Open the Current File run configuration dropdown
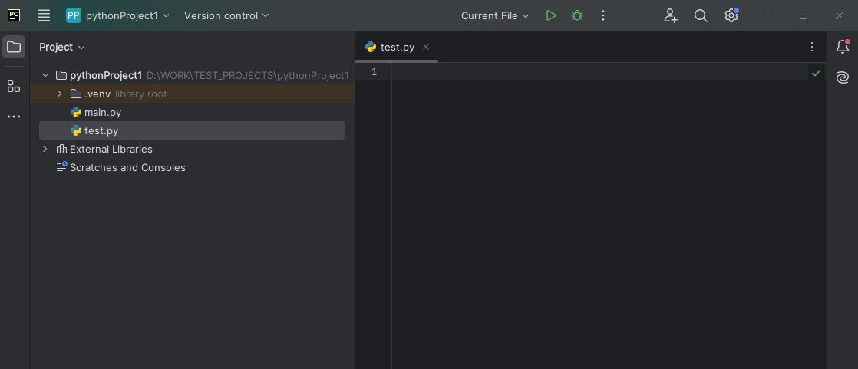858x369 pixels. coord(495,15)
